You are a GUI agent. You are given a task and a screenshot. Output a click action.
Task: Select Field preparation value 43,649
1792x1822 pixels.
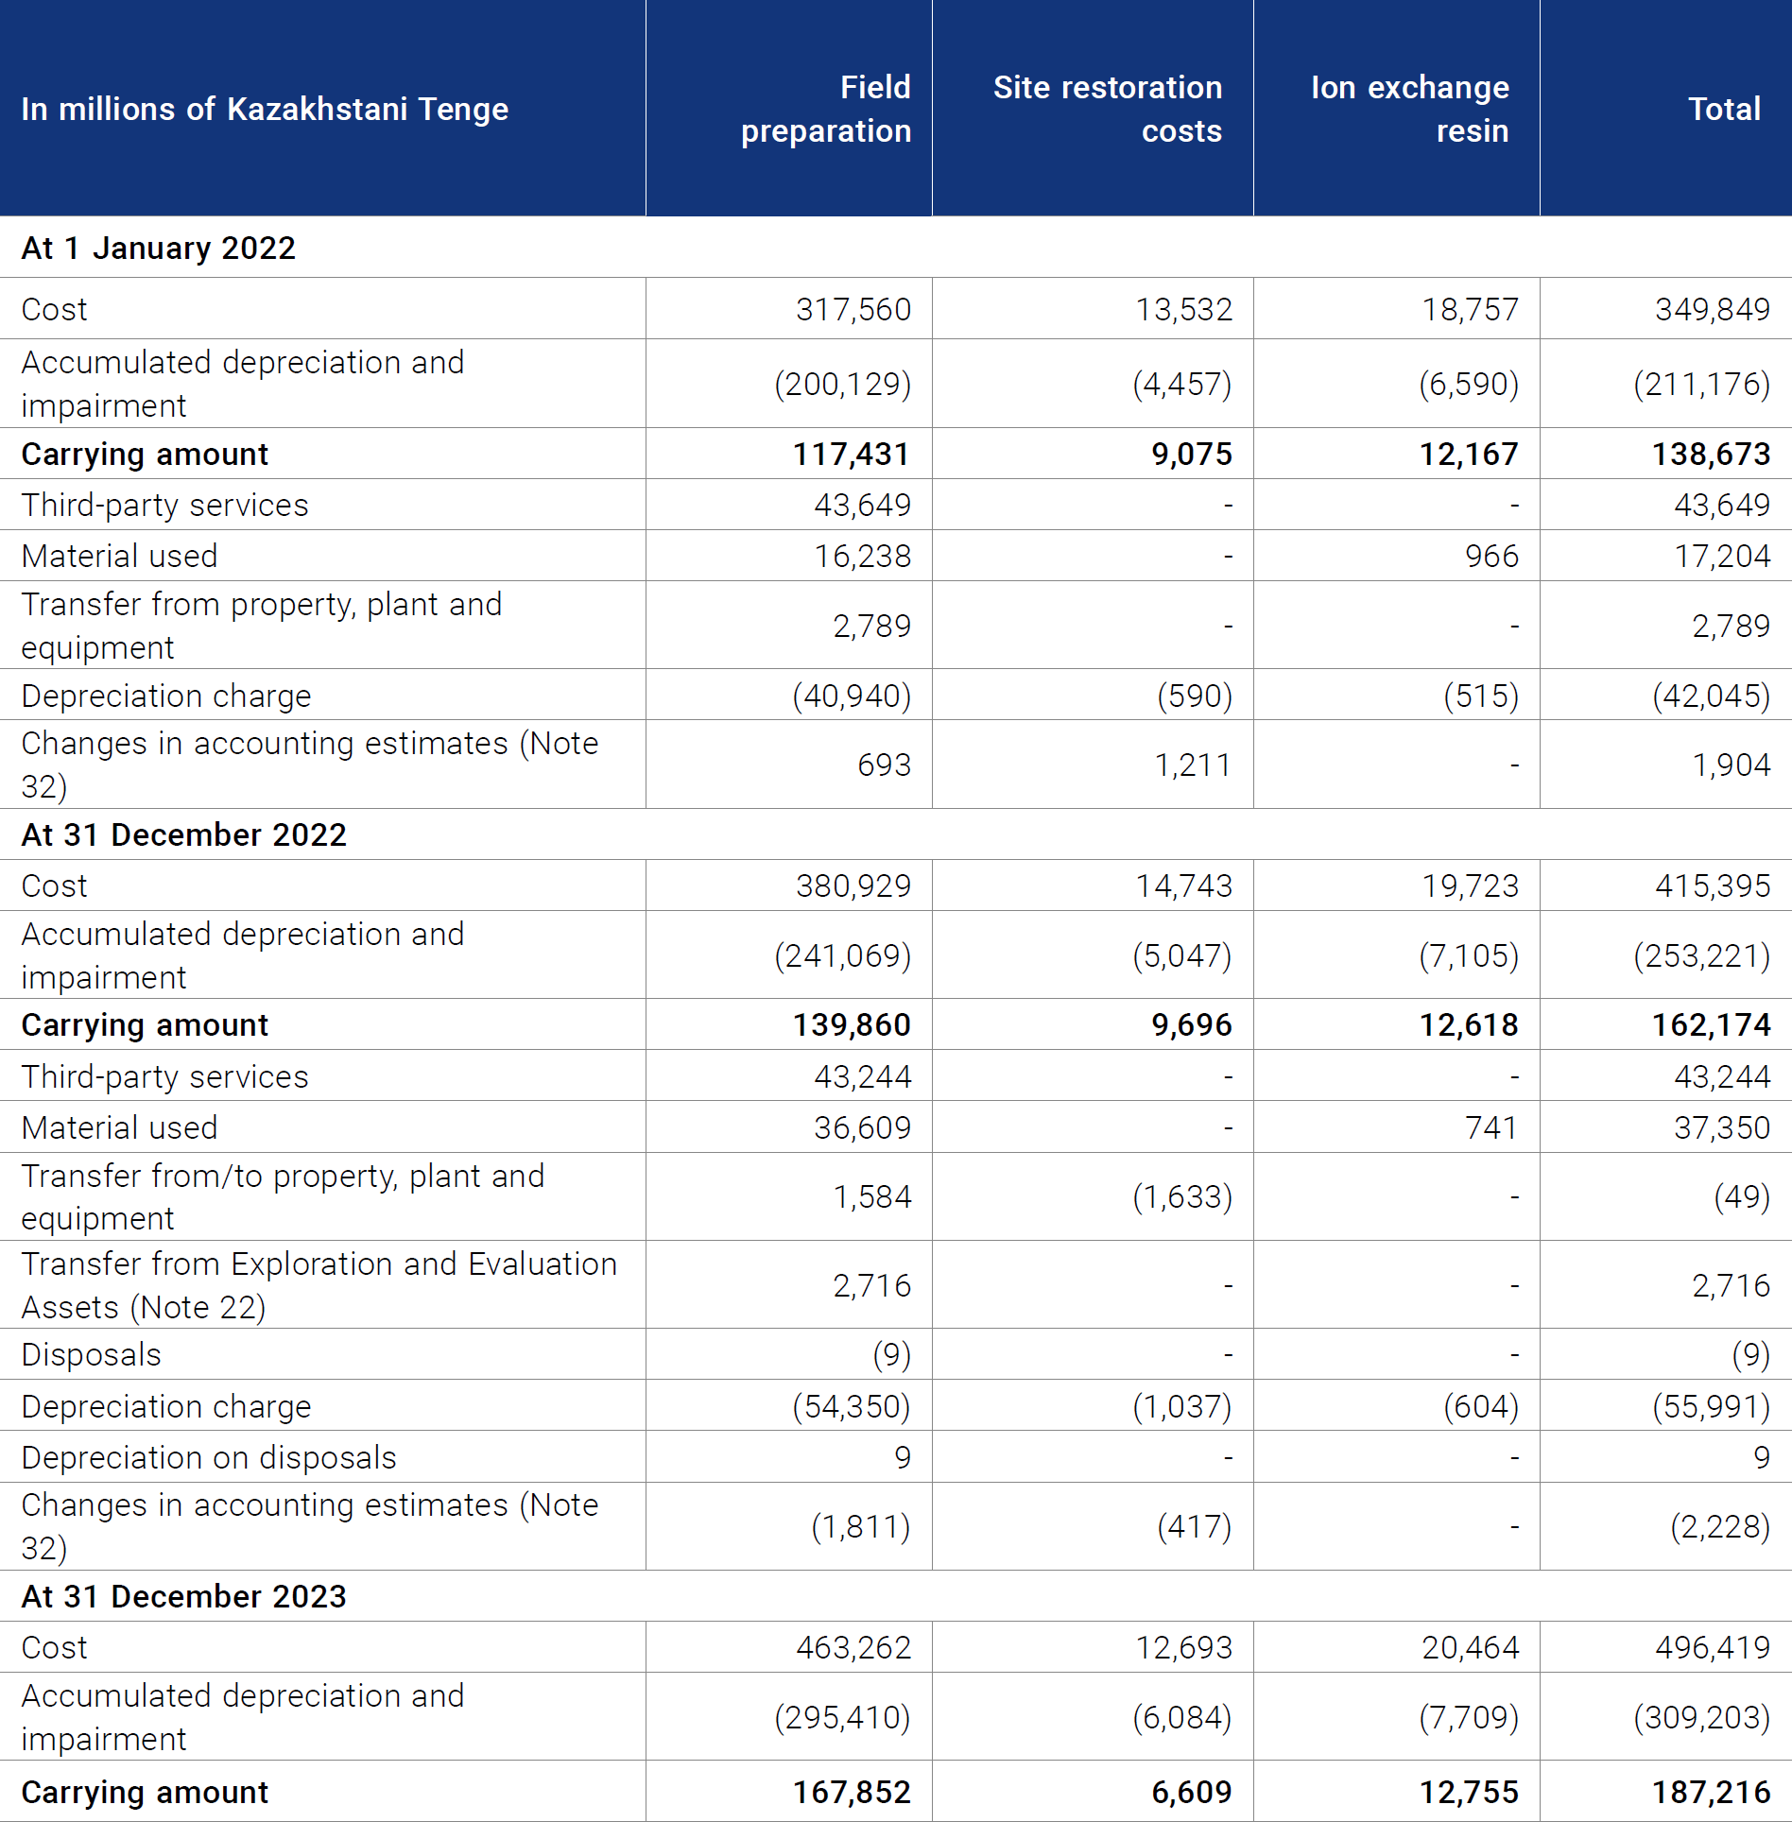pyautogui.click(x=863, y=505)
